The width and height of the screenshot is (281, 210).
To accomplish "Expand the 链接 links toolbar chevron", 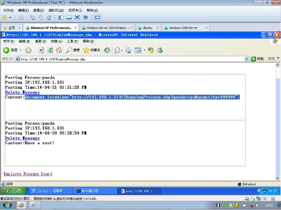I will pyautogui.click(x=278, y=58).
